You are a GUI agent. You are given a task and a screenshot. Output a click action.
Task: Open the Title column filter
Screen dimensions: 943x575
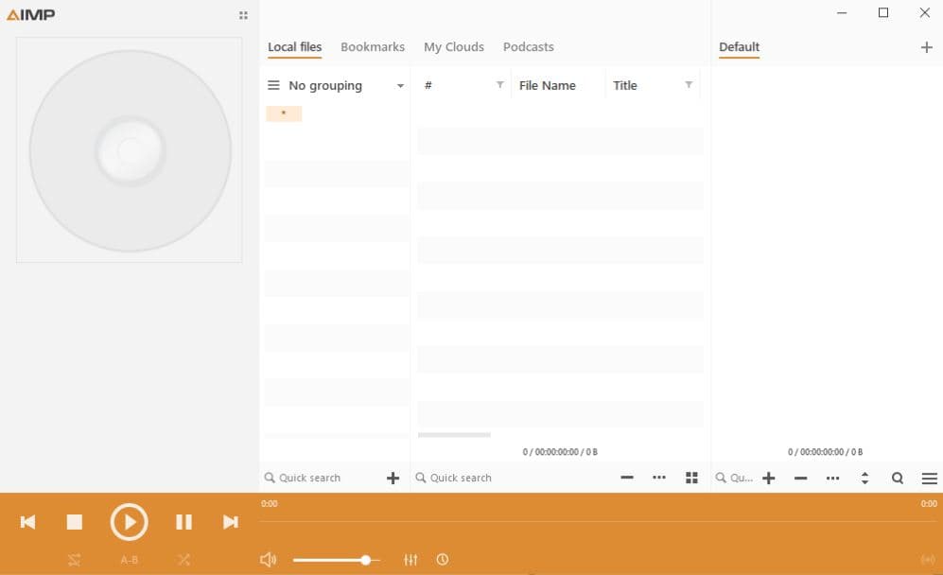tap(689, 85)
